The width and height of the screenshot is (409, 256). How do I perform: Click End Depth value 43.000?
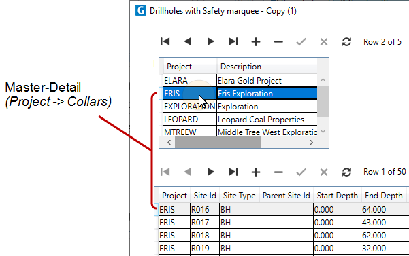click(x=383, y=223)
